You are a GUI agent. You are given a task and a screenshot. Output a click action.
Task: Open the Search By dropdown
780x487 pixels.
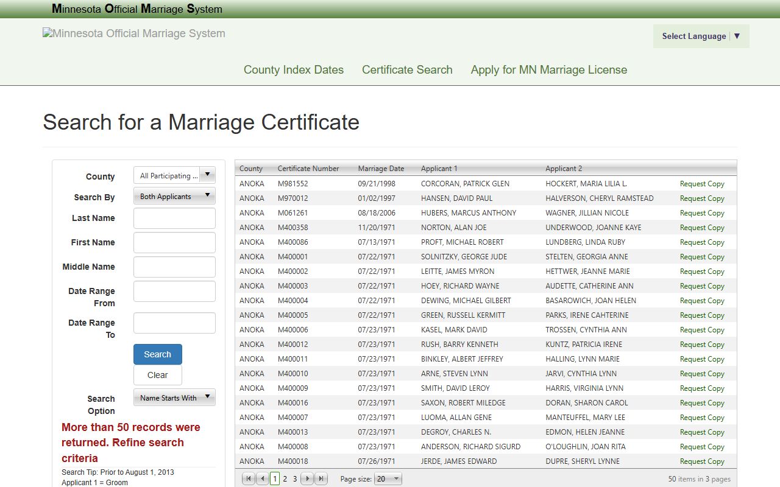tap(174, 196)
